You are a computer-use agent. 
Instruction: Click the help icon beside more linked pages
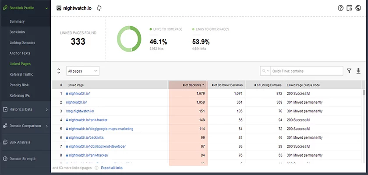coord(96,168)
